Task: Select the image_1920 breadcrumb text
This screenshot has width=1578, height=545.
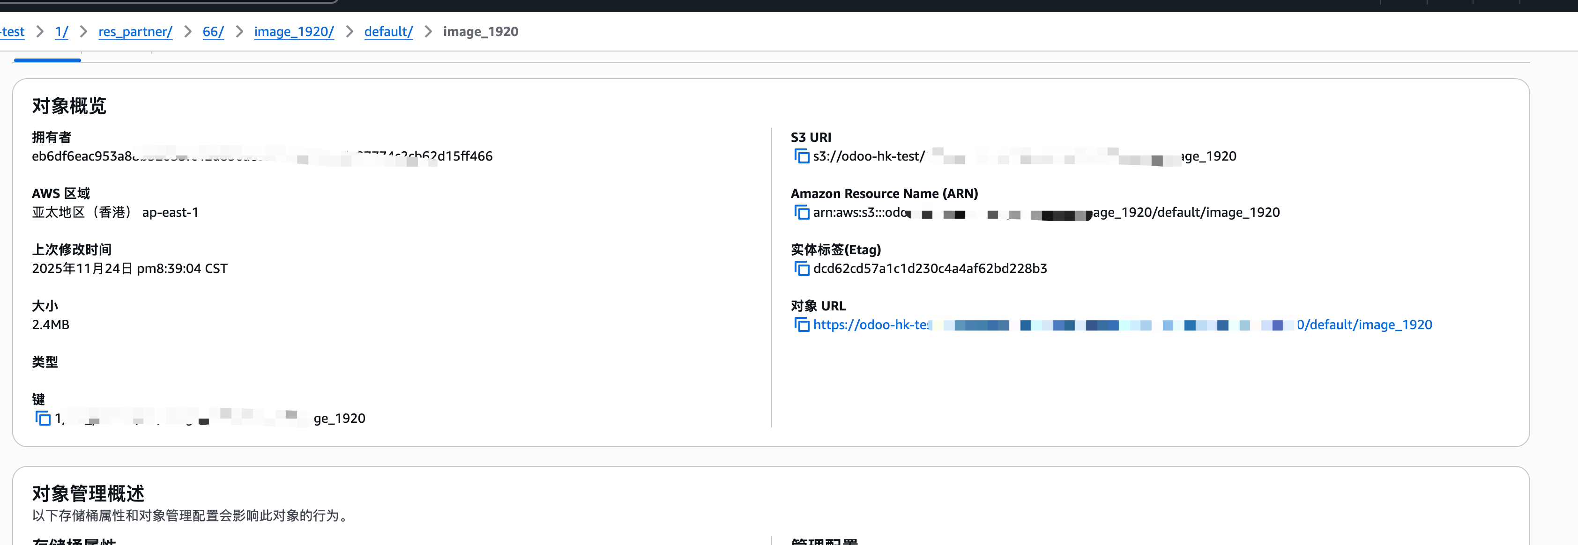Action: pos(480,32)
